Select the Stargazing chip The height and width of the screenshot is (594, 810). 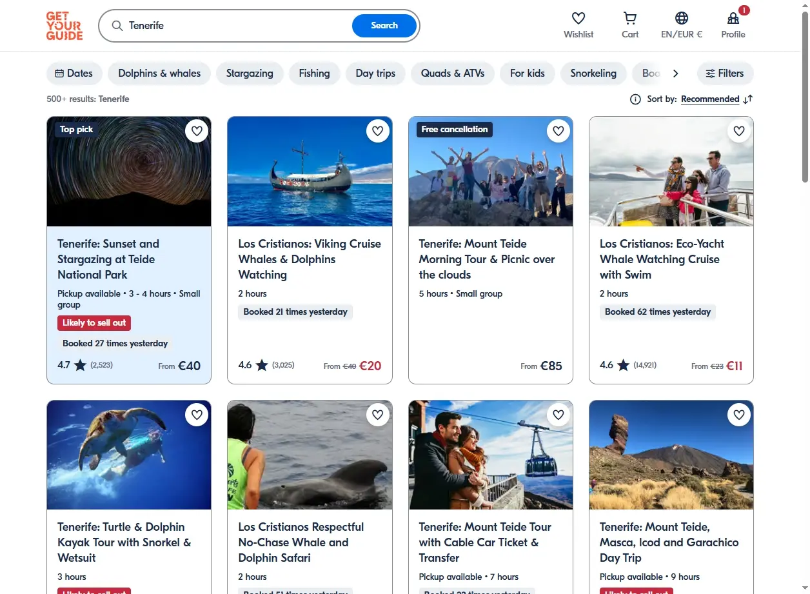[250, 74]
